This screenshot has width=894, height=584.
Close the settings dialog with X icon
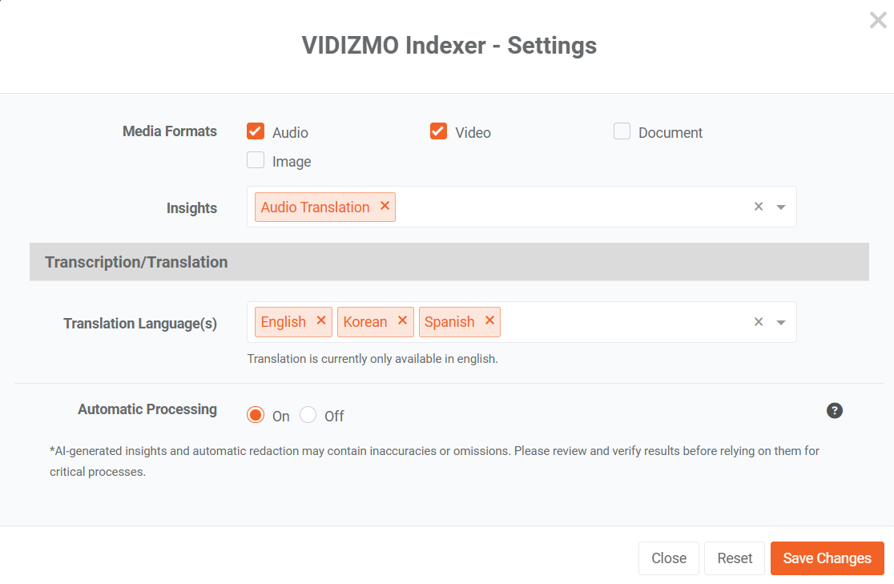pos(878,21)
